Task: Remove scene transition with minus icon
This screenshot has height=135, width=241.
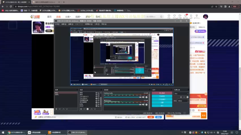Action: point(184,97)
